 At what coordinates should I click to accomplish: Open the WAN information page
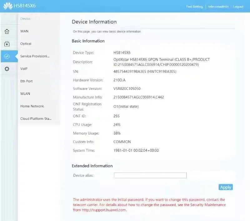point(24,31)
